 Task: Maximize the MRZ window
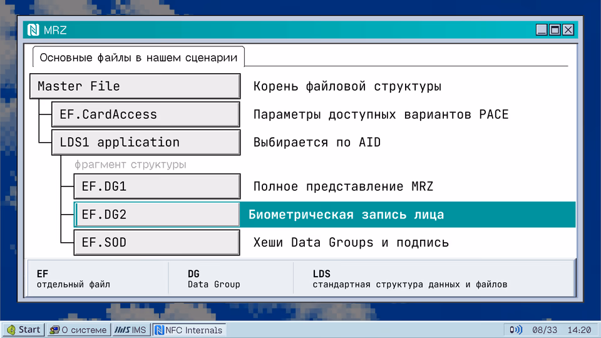click(555, 29)
